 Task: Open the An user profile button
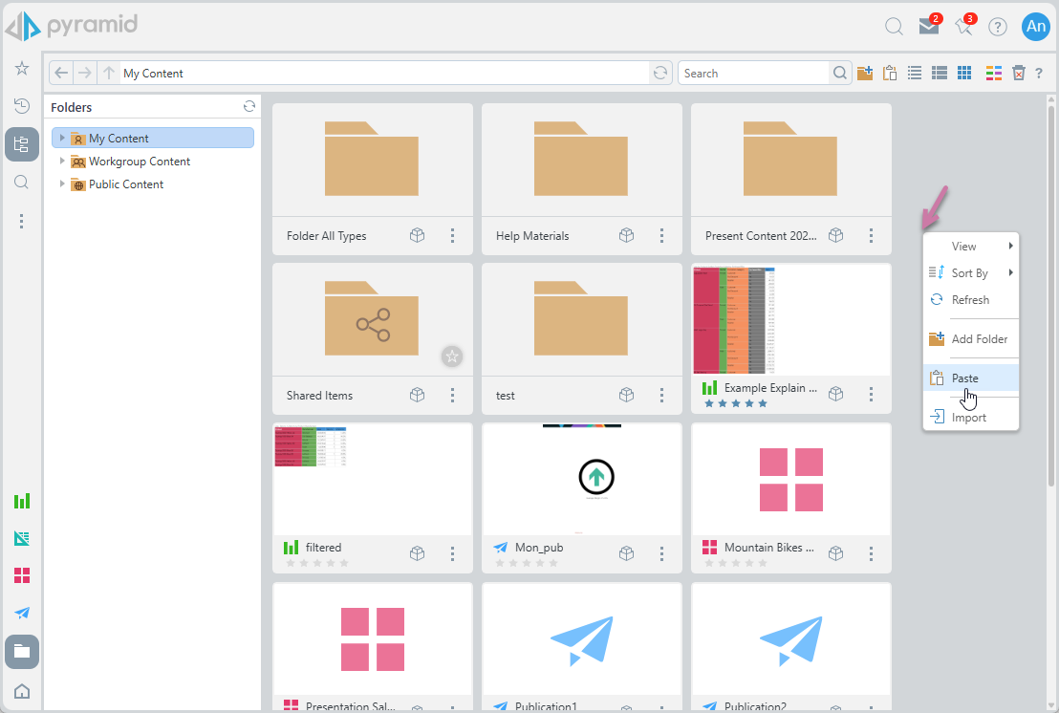click(x=1035, y=27)
